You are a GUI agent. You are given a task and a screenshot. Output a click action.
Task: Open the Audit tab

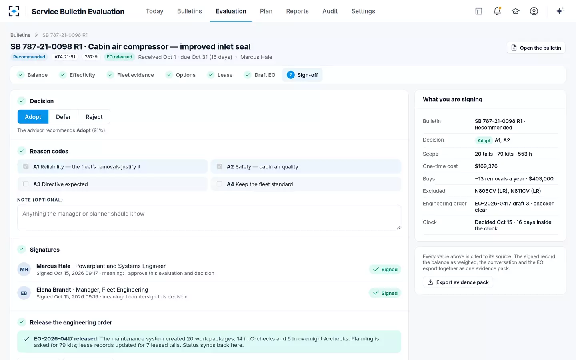tap(330, 11)
